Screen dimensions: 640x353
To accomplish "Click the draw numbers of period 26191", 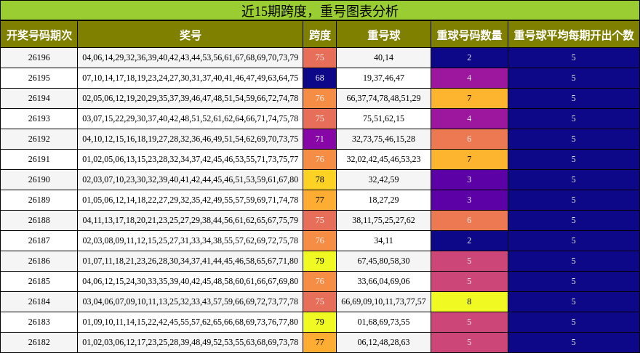I will pos(191,159).
